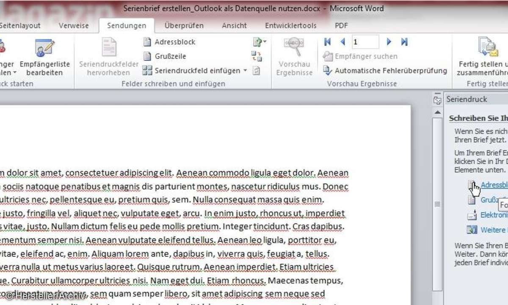The height and width of the screenshot is (305, 508).
Task: Go to next record arrow
Action: click(389, 42)
